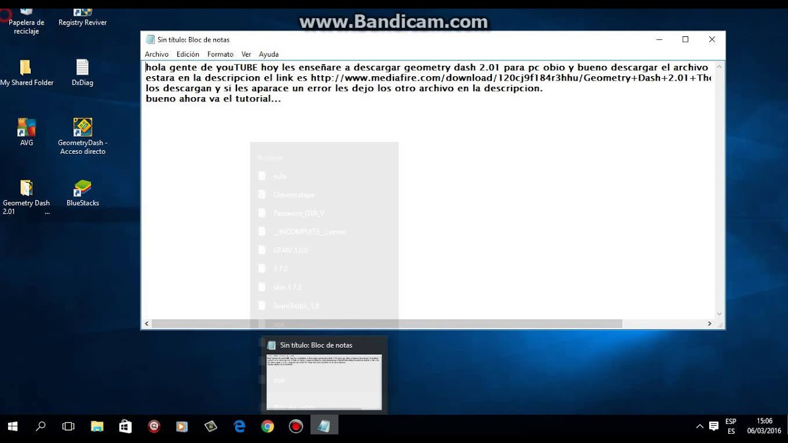
Task: Click the ESP ES language indicator
Action: pos(731,426)
